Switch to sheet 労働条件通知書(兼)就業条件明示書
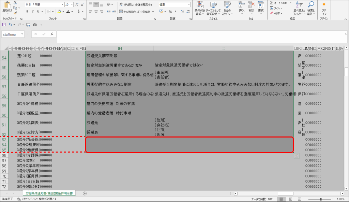The height and width of the screenshot is (202, 349). coord(48,193)
